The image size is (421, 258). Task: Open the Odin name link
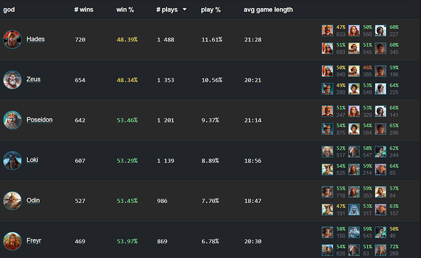33,201
